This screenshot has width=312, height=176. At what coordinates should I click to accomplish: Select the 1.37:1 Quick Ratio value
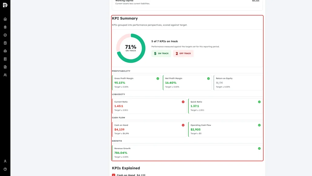pos(195,106)
